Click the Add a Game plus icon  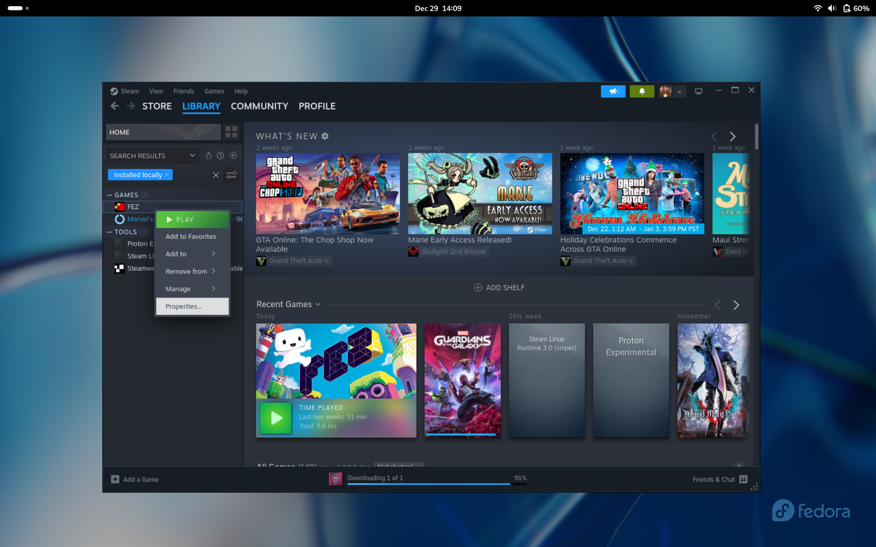point(115,479)
